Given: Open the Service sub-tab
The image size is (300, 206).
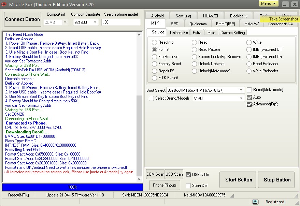Looking at the screenshot, I should click(x=158, y=32).
